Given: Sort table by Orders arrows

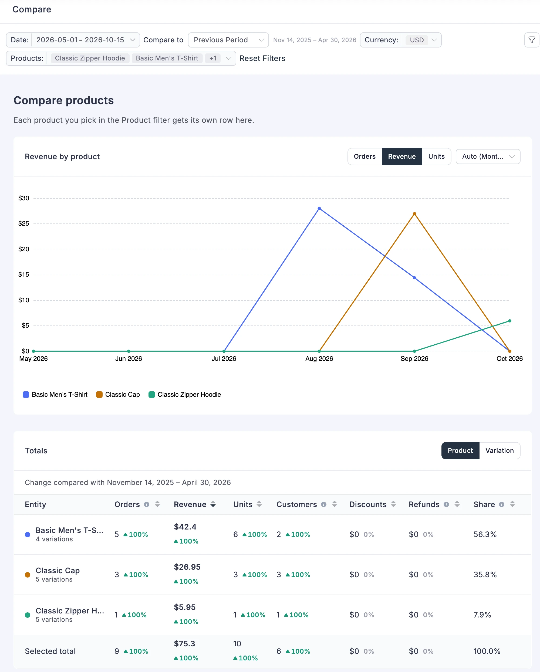Looking at the screenshot, I should (x=157, y=504).
